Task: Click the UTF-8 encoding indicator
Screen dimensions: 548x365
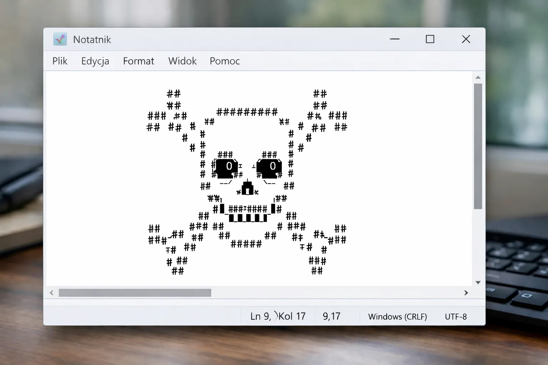Action: point(456,317)
